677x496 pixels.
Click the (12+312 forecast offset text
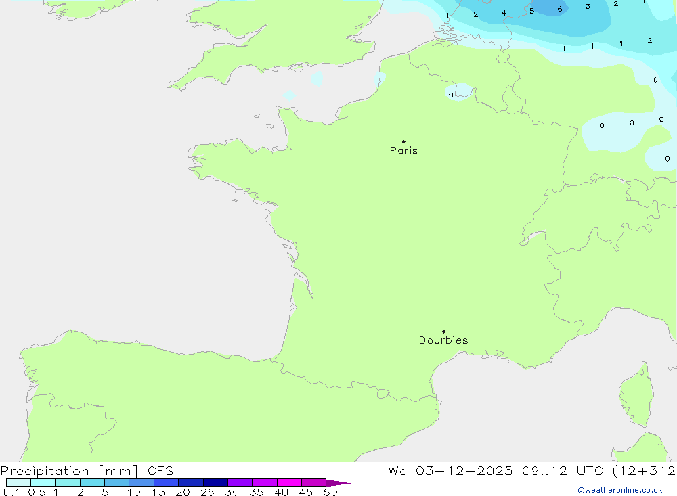click(645, 471)
